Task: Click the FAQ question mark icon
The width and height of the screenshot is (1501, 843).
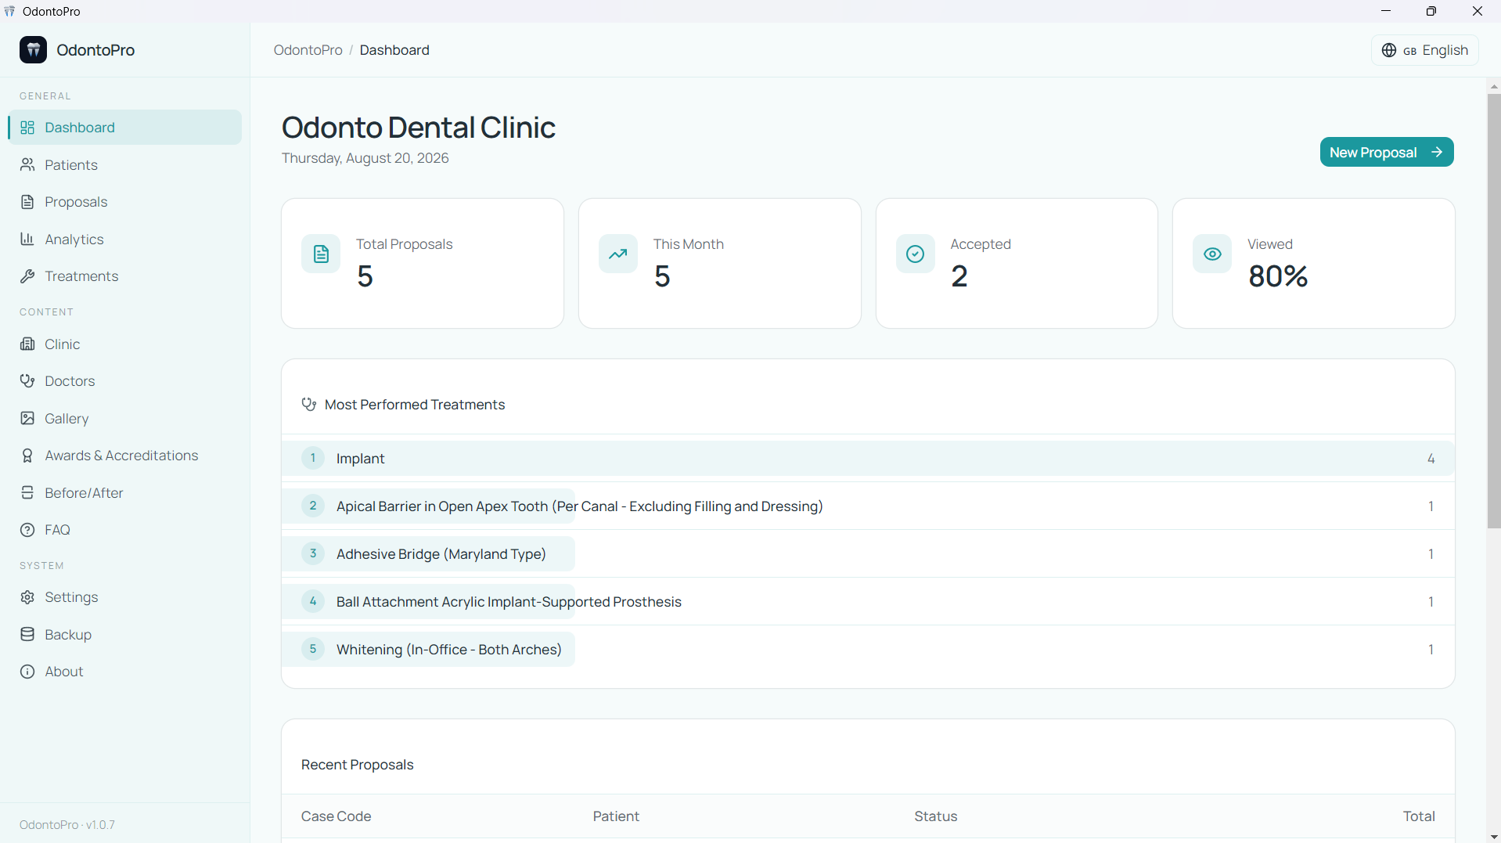Action: (27, 530)
